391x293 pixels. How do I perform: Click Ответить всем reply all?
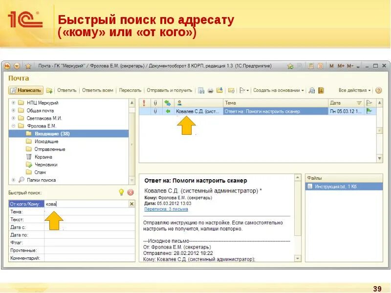[97, 90]
